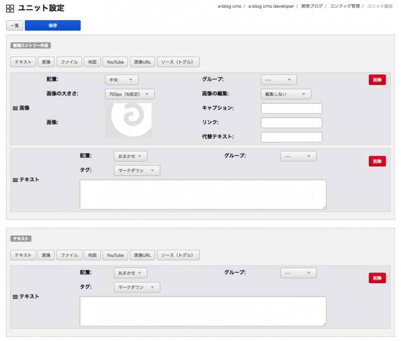Add 画像URL unit in the second section
The width and height of the screenshot is (401, 341).
(x=142, y=255)
